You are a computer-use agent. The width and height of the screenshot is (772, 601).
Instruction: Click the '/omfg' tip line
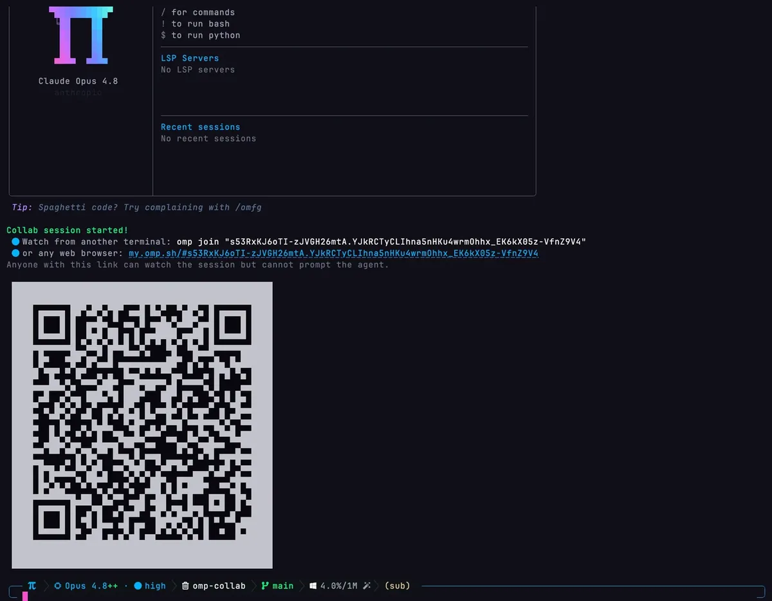tap(137, 207)
